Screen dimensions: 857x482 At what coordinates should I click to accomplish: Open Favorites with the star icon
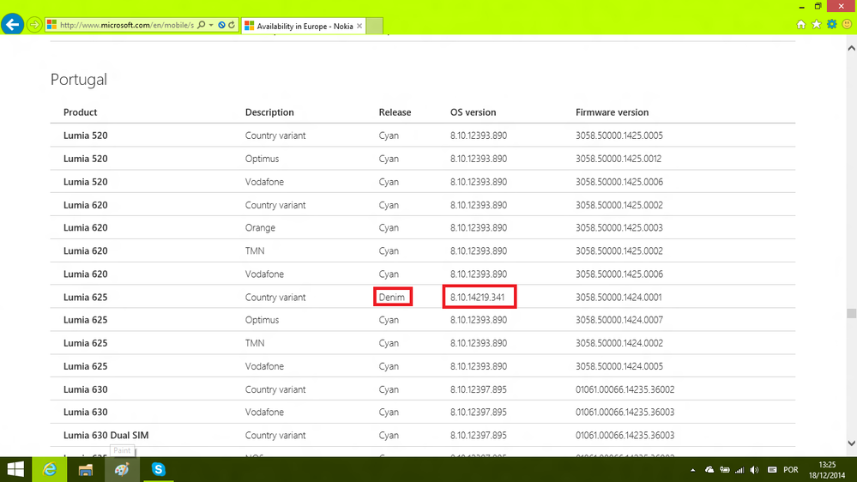816,25
